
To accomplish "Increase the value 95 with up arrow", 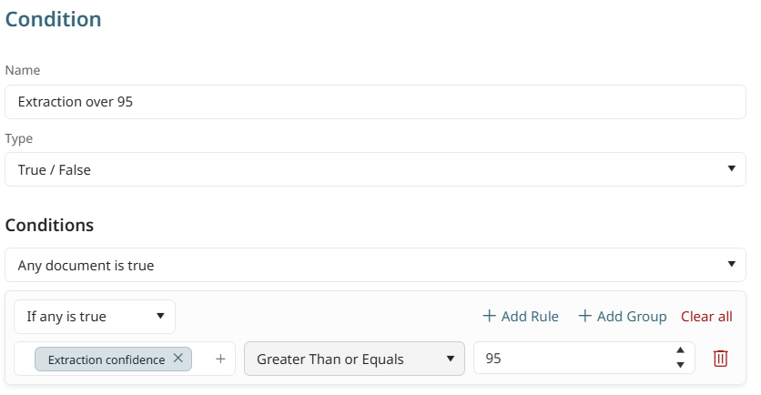I will pos(680,351).
